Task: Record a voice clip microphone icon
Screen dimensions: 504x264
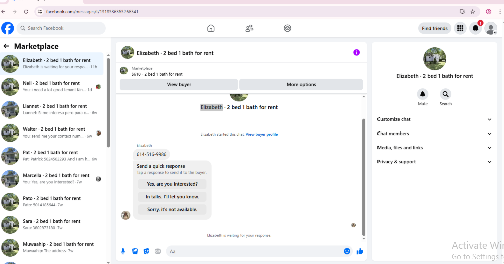Action: point(123,251)
